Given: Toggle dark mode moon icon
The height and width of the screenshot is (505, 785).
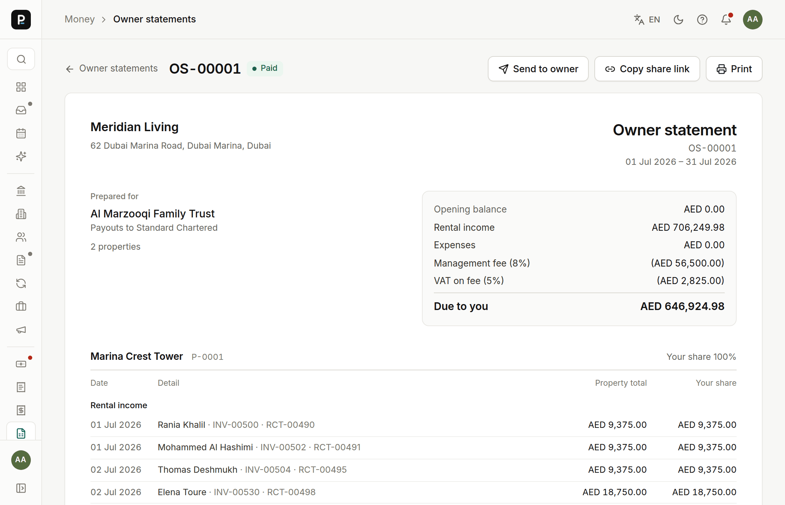Looking at the screenshot, I should 678,19.
